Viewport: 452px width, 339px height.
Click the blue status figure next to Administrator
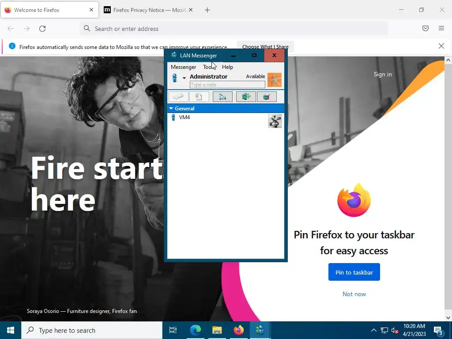coord(175,78)
